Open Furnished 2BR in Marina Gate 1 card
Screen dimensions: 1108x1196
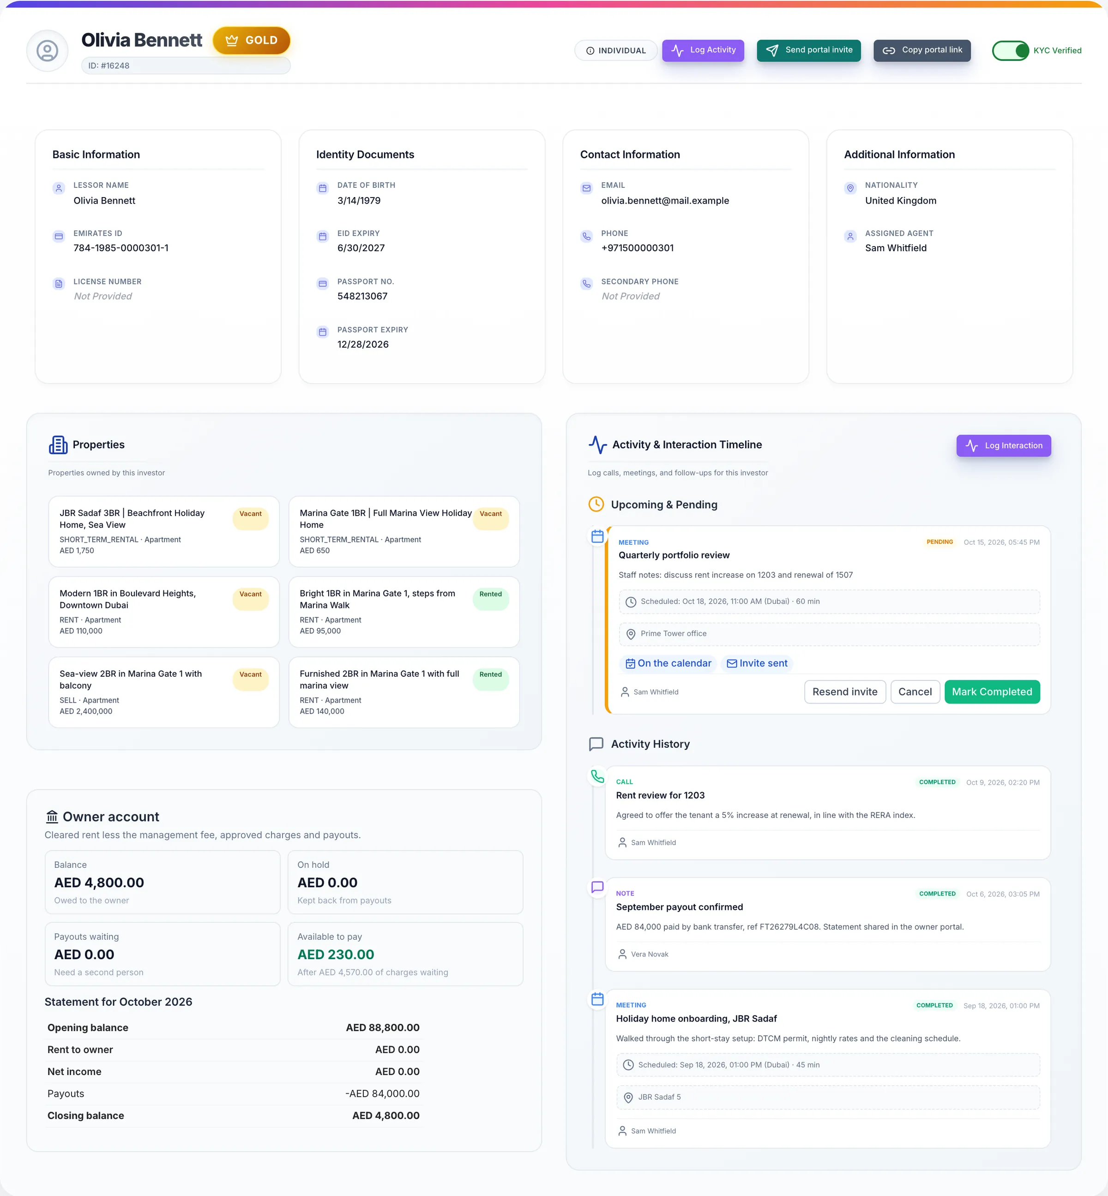point(403,692)
